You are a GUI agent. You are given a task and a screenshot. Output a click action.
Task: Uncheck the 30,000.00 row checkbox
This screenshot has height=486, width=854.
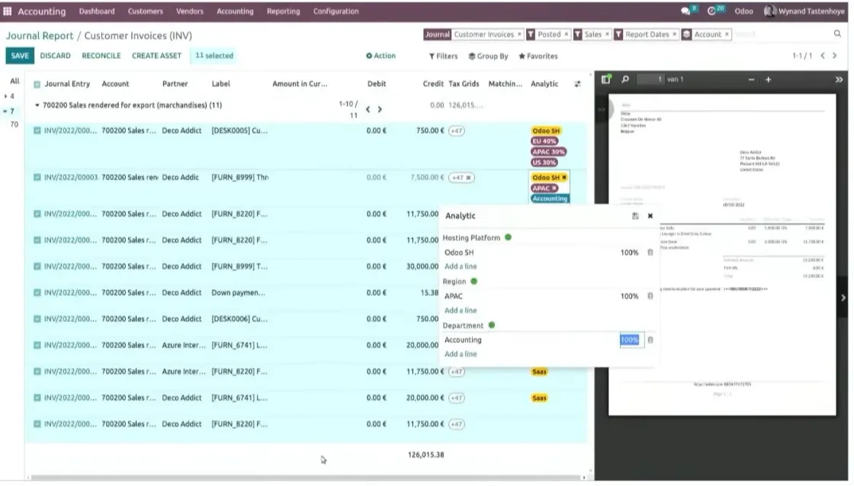37,267
